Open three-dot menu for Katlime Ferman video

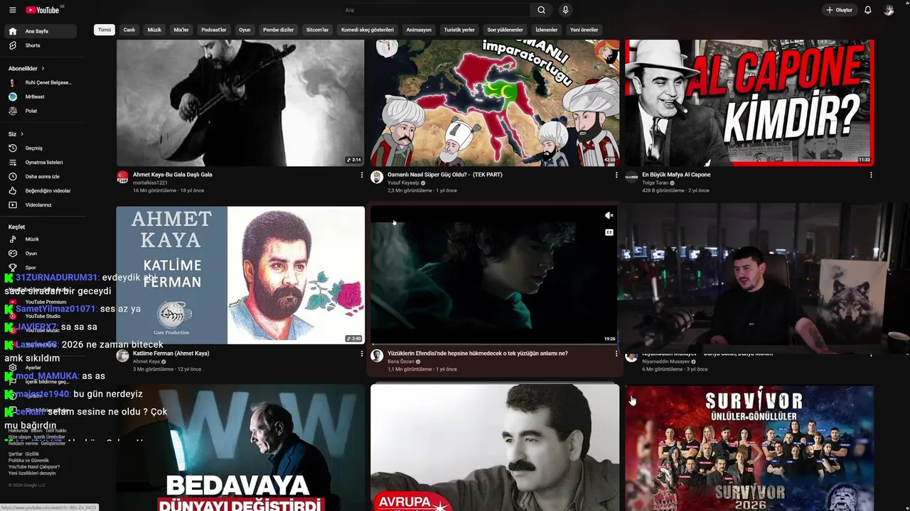tap(361, 353)
